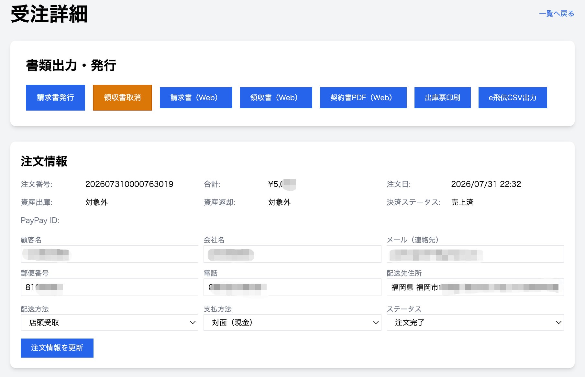Open the 支払方法 dropdown showing 対面（現金）
Image resolution: width=585 pixels, height=377 pixels.
click(x=292, y=322)
